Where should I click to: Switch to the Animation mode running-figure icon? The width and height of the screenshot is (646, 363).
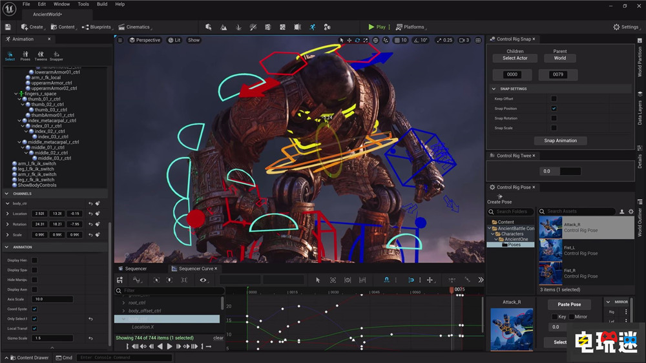coord(313,27)
